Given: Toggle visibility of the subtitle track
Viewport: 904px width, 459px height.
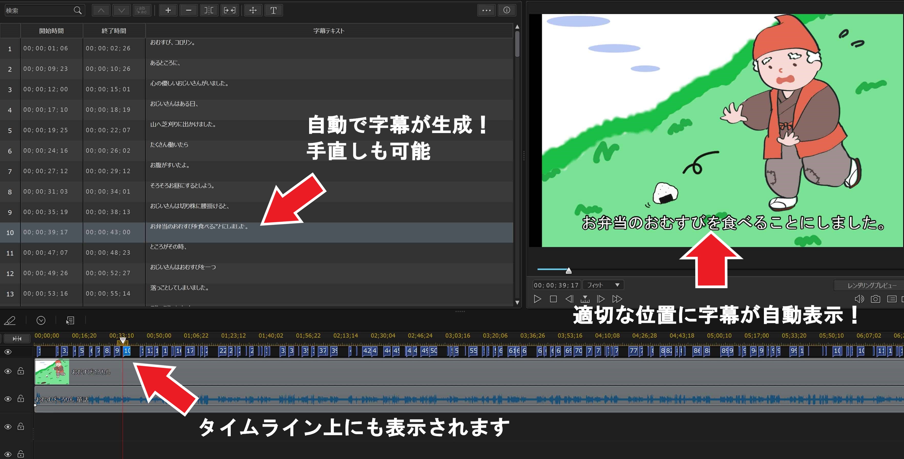Looking at the screenshot, I should click(x=8, y=351).
